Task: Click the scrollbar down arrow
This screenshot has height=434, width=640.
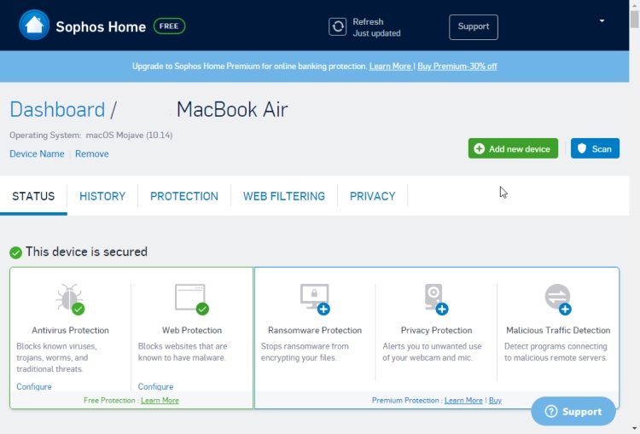Action: [x=635, y=430]
